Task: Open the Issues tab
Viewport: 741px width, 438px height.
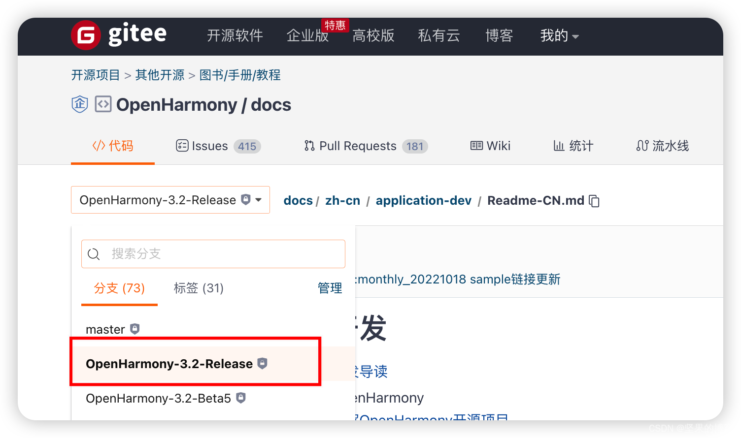Action: point(218,146)
